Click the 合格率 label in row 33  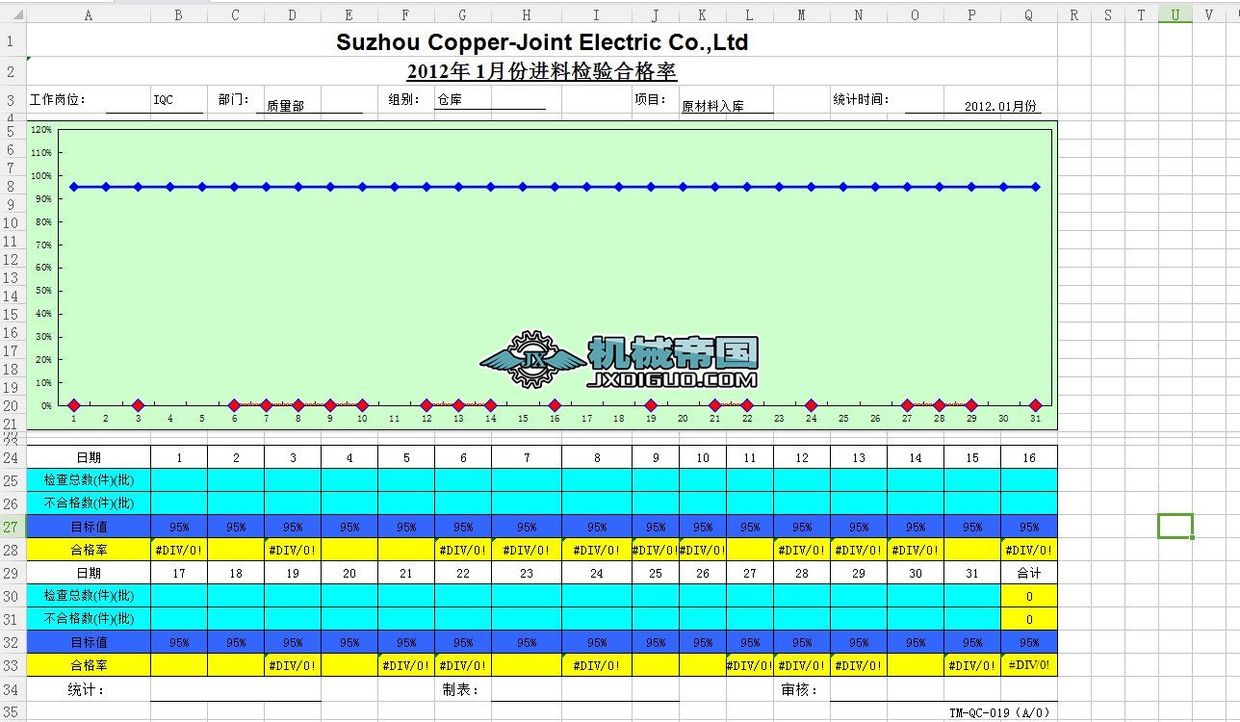tap(89, 665)
